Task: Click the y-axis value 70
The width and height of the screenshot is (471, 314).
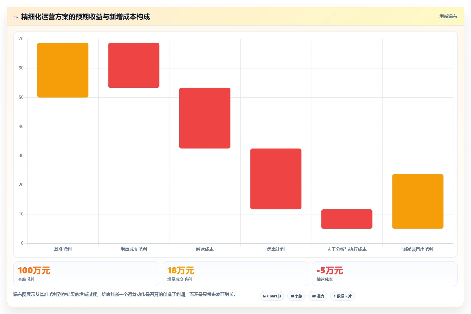Action: (x=21, y=39)
